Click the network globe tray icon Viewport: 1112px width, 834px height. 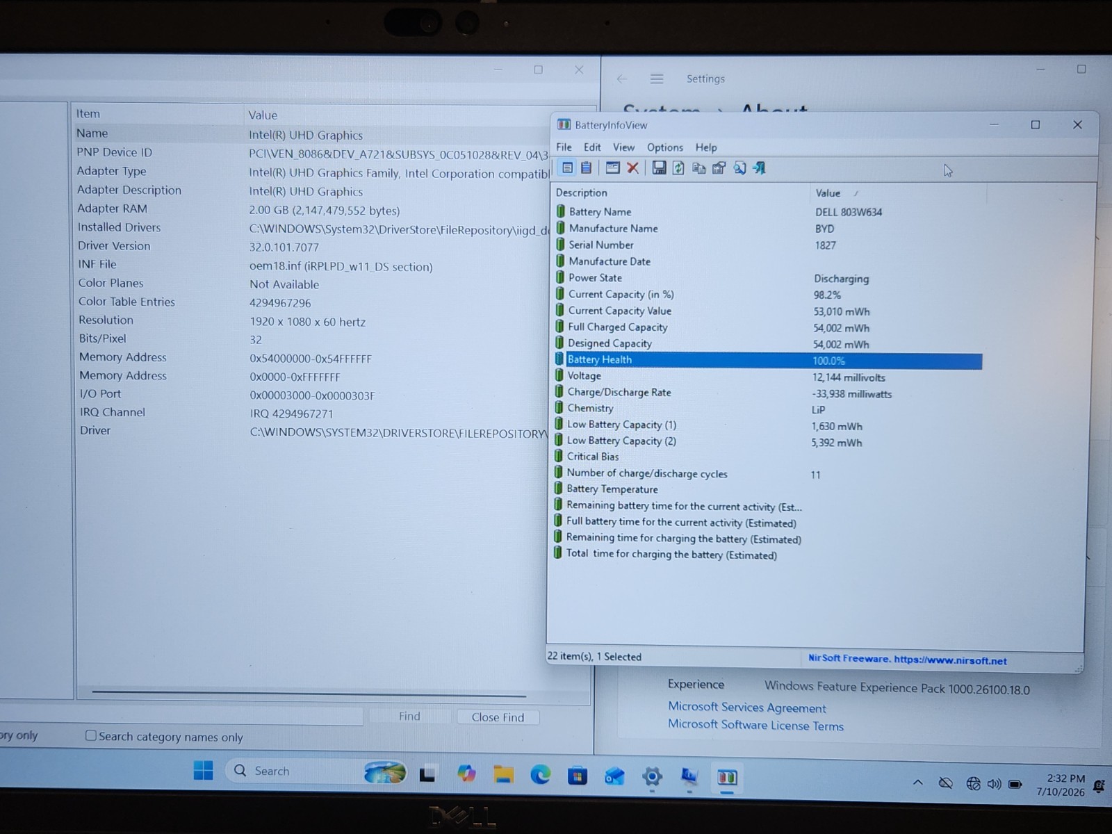click(973, 784)
